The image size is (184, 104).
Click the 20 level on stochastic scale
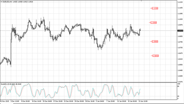178,96
